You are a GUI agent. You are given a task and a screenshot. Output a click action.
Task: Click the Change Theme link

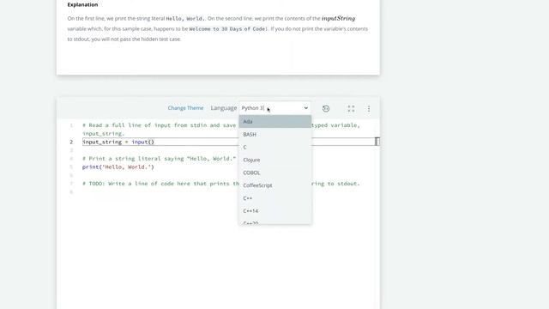[x=185, y=108]
